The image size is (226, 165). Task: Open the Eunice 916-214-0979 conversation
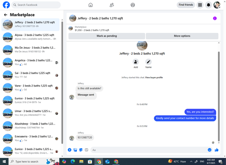(x=30, y=101)
